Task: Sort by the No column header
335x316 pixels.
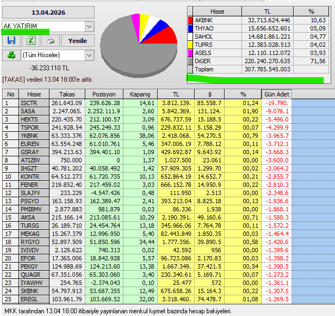Action: pos(10,94)
